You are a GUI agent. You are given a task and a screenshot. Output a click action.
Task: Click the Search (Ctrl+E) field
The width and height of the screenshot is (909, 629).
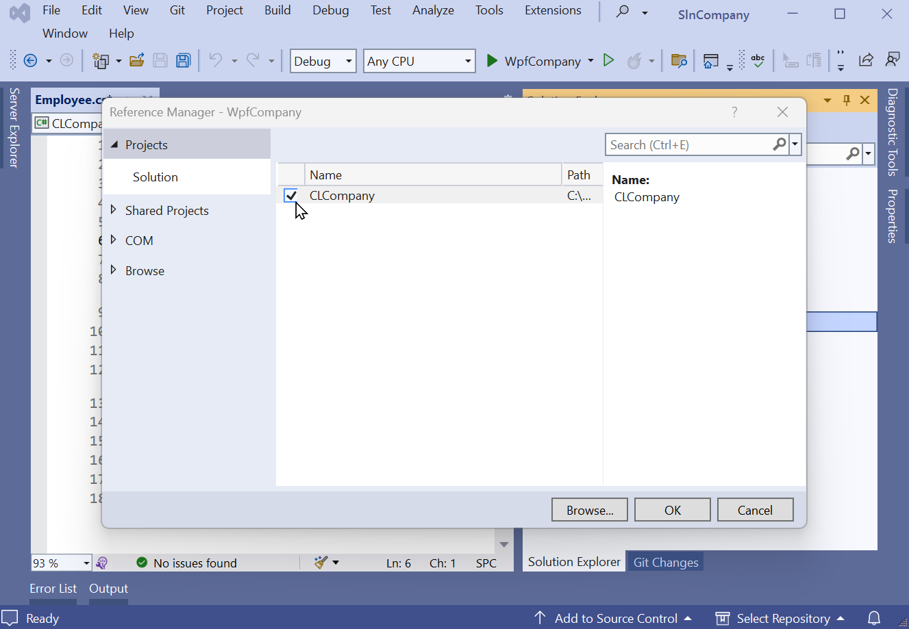point(688,144)
